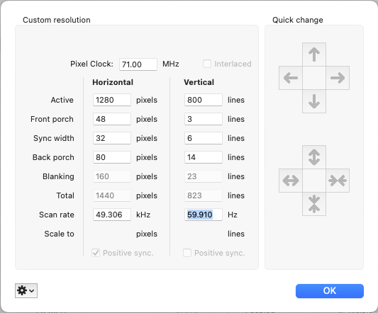378x313 pixels.
Task: Click the vertical shrink inward-arrows icon
Action: click(x=314, y=204)
